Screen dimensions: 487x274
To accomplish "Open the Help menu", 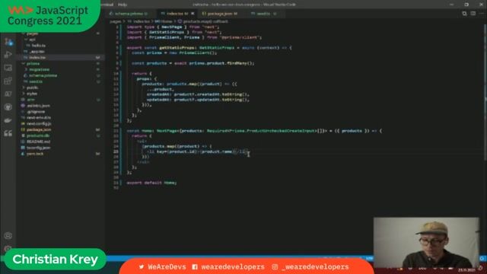I will [x=123, y=5].
